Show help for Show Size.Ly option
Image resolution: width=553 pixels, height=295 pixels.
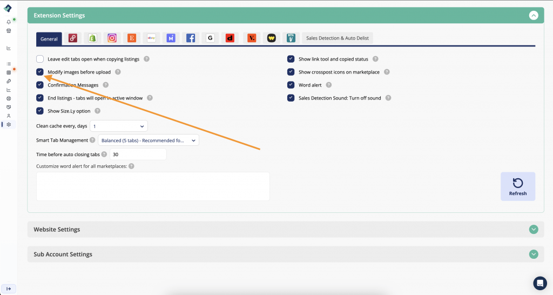click(x=97, y=111)
